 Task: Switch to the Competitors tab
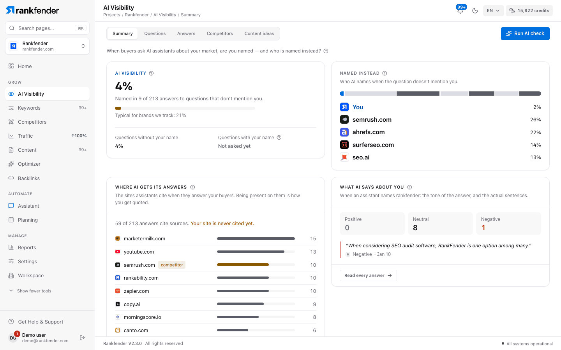(220, 33)
